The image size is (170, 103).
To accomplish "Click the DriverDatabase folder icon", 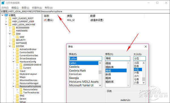I will point(17,59).
